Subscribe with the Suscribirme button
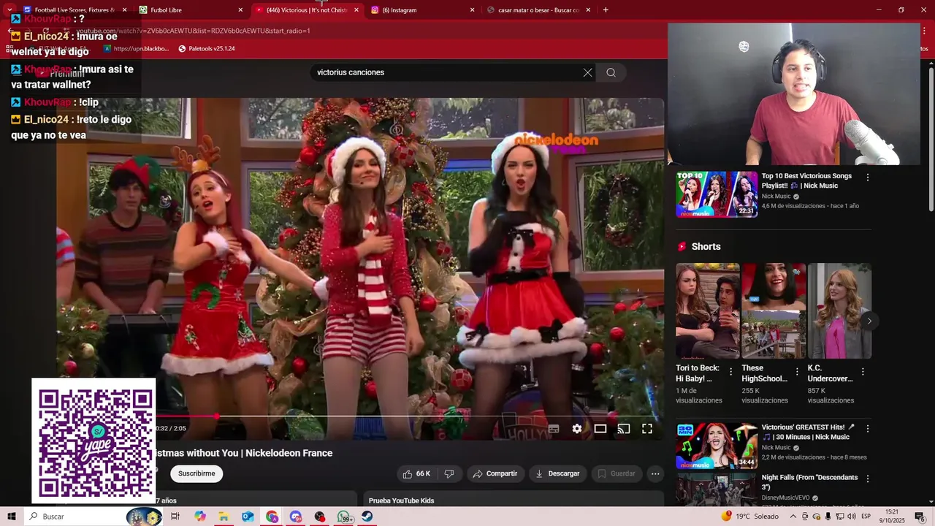 pyautogui.click(x=196, y=473)
